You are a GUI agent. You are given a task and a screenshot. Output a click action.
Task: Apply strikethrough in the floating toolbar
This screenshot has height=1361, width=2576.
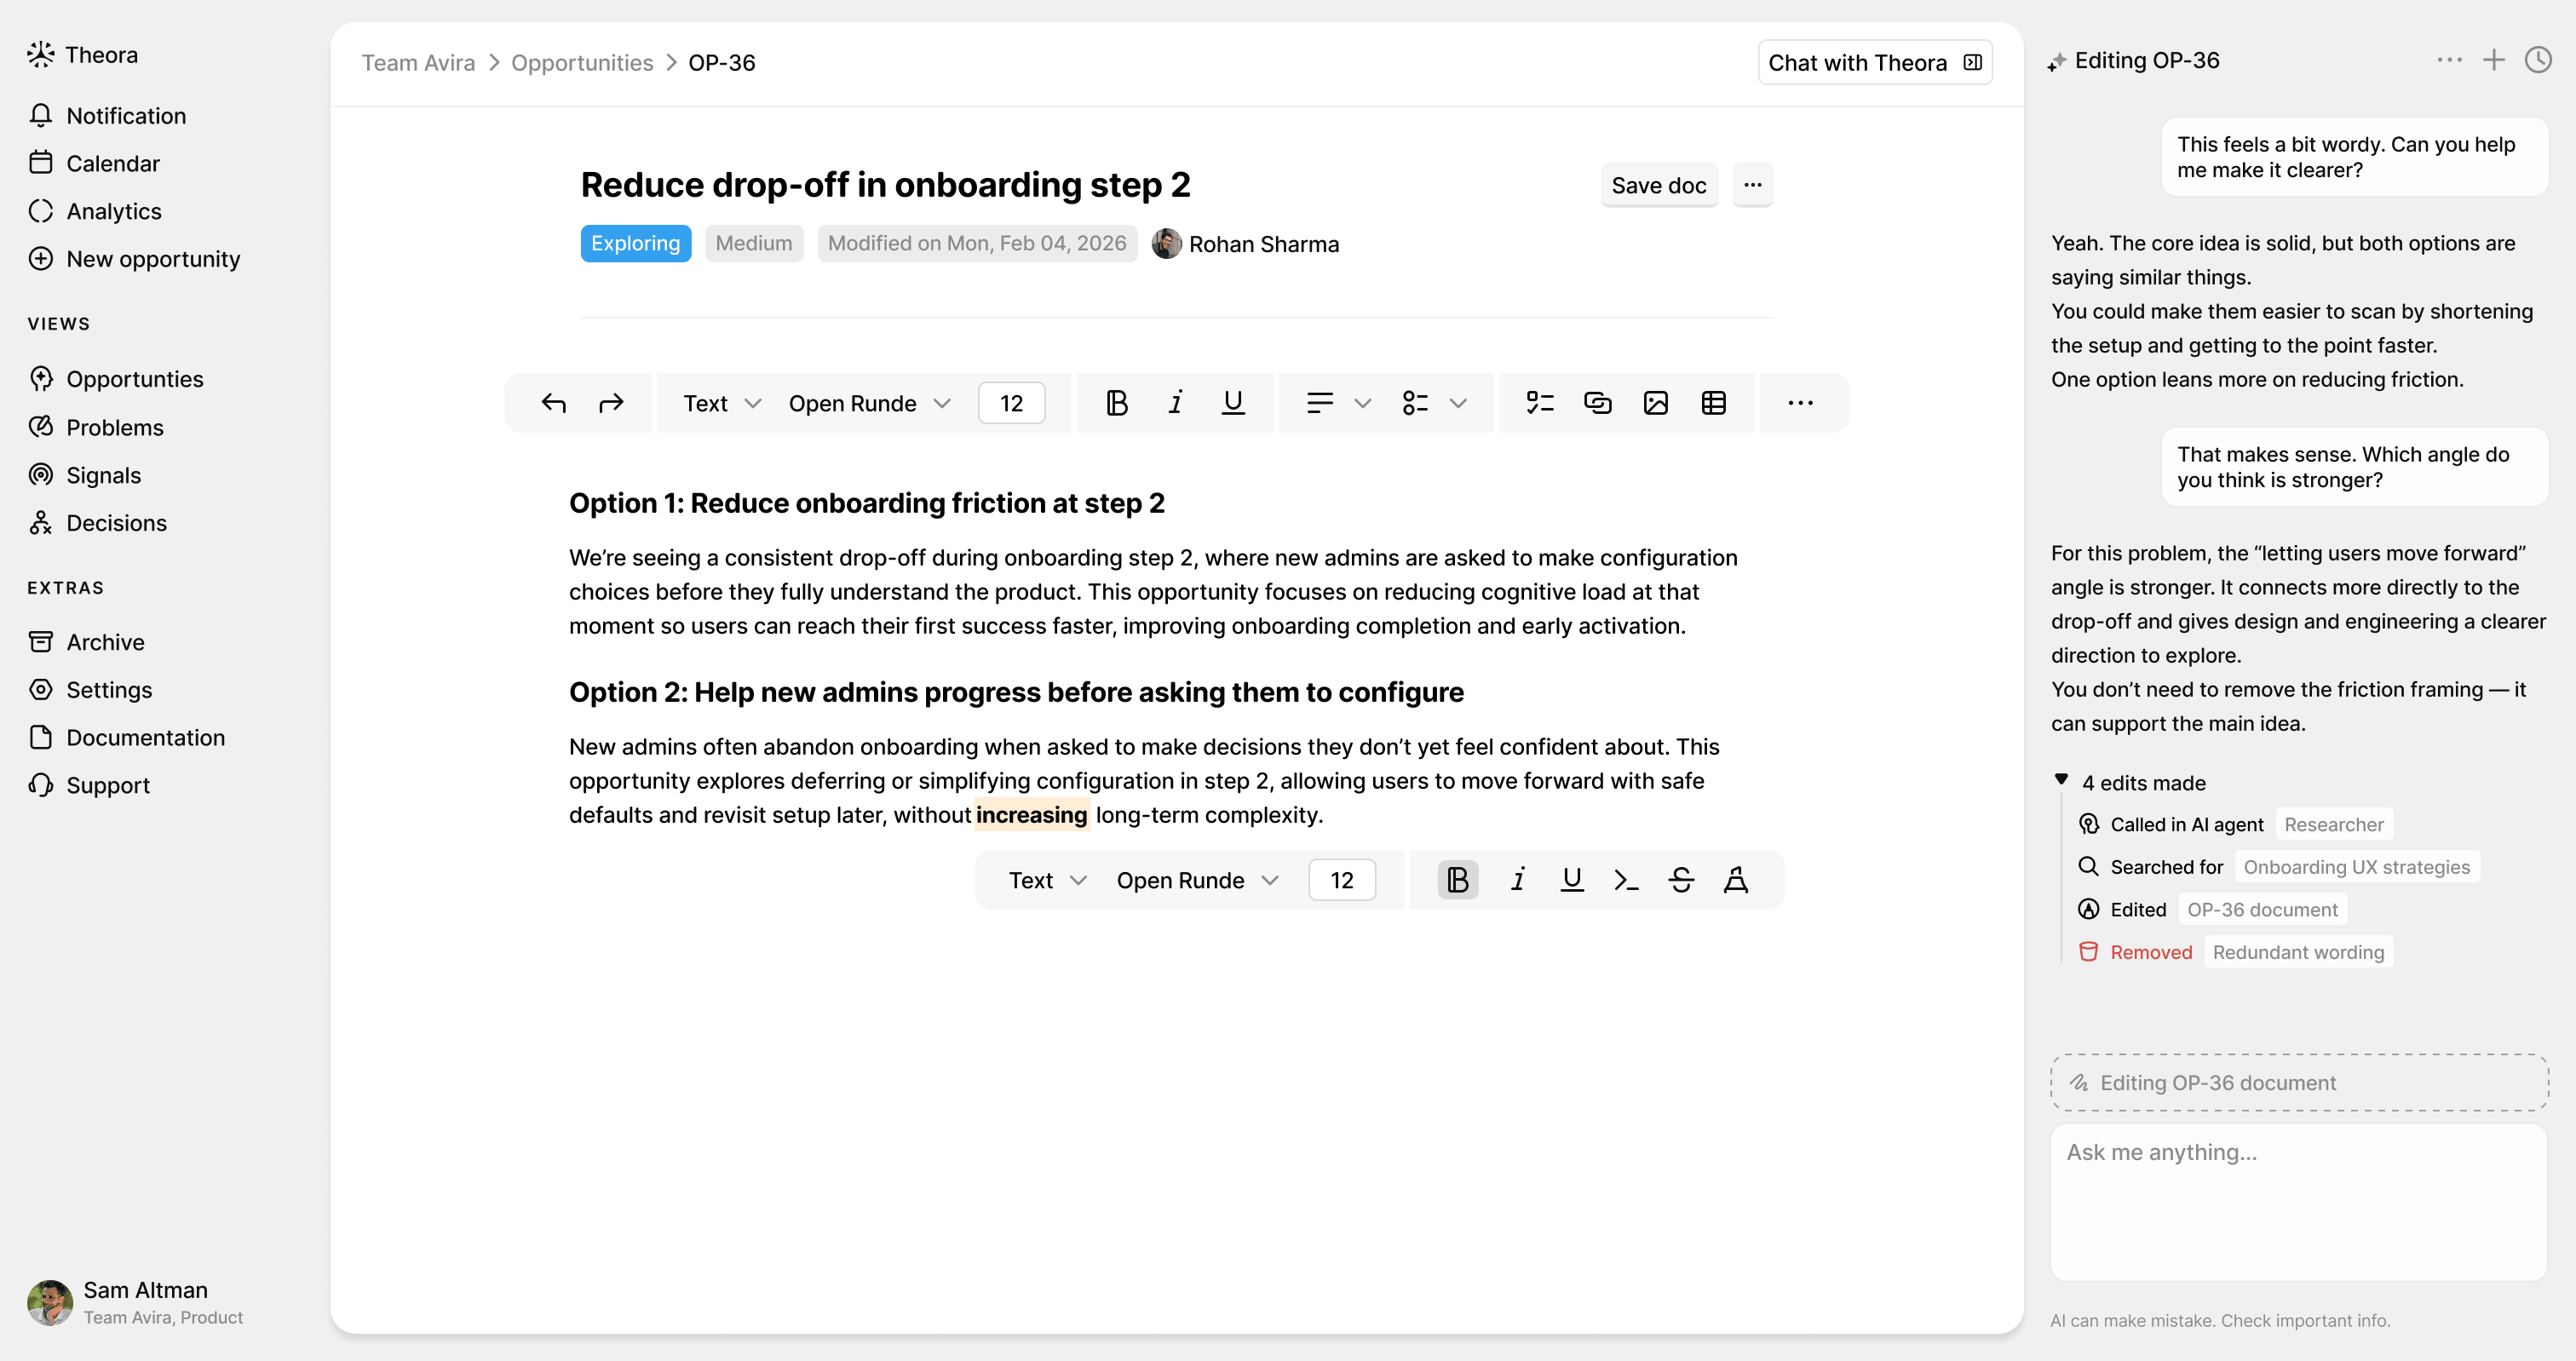tap(1681, 880)
